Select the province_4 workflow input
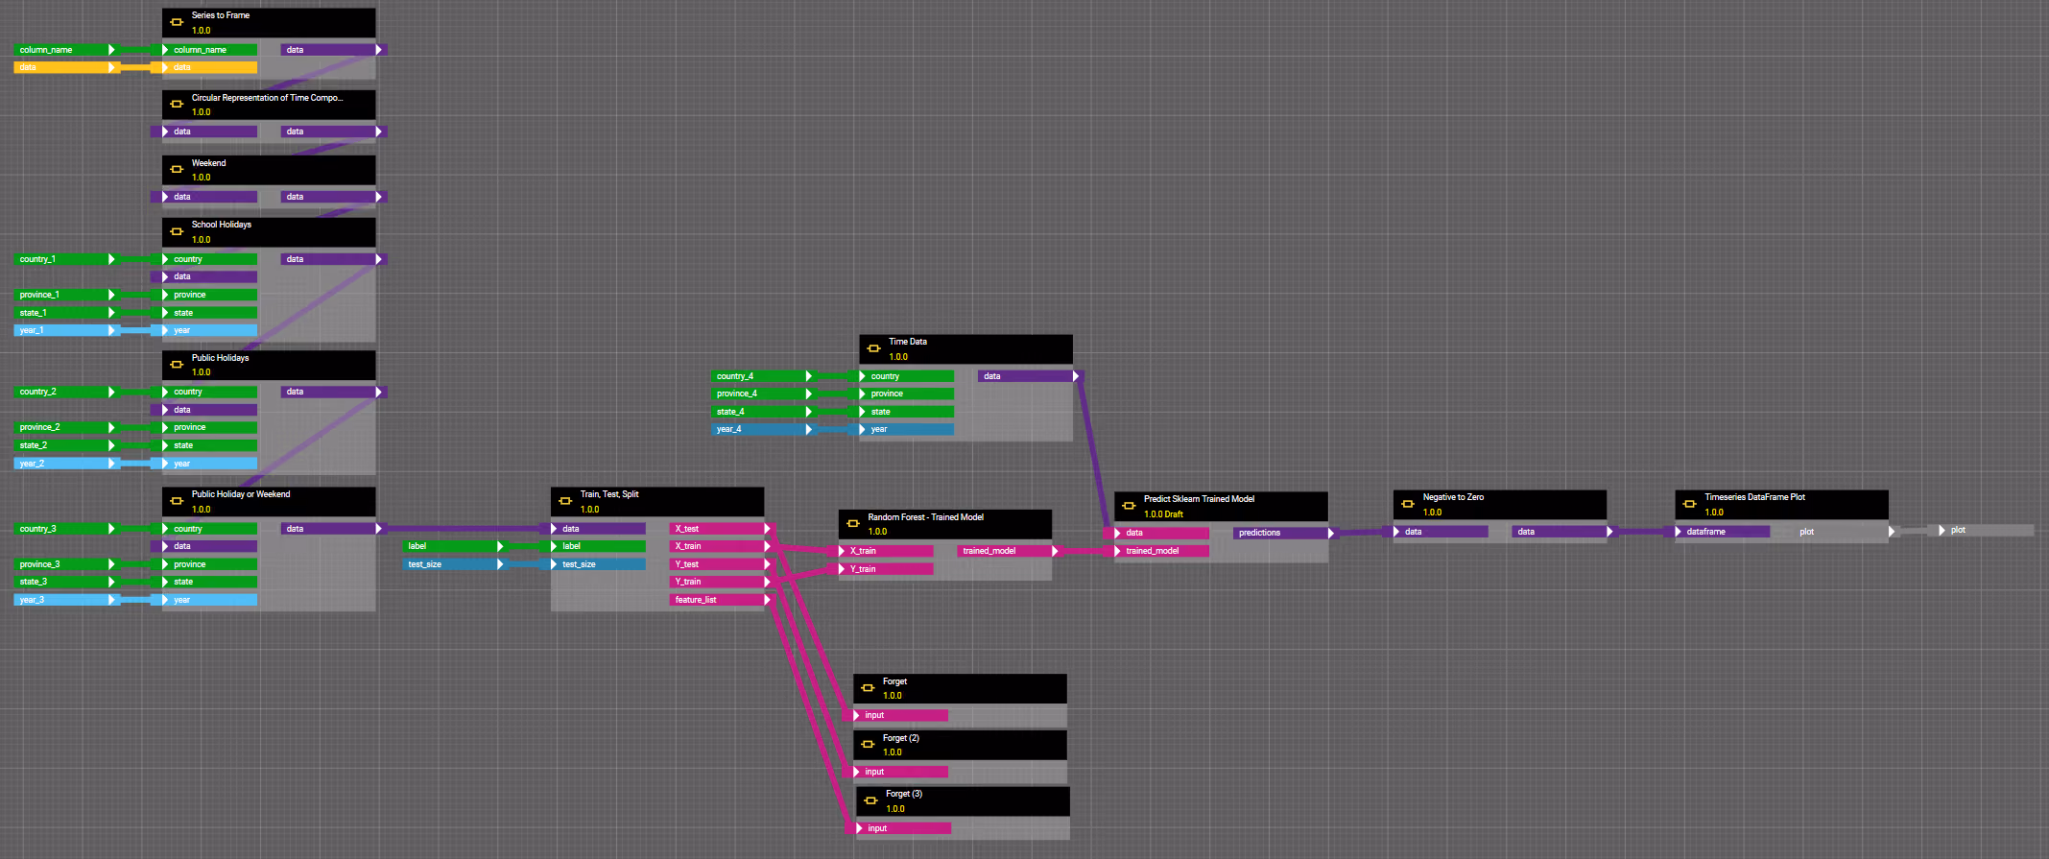Screen dimensions: 2049x859 762,394
